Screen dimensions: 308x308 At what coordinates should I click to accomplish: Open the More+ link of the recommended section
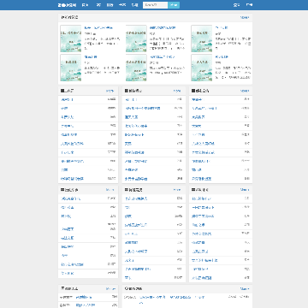click(x=245, y=17)
